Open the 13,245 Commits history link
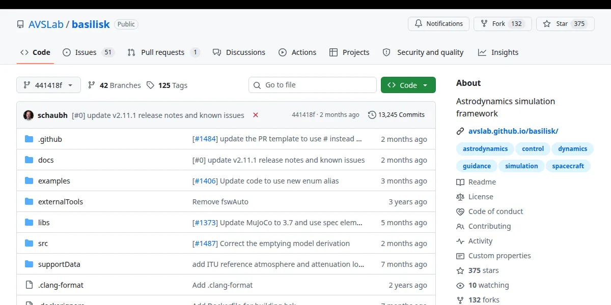The image size is (611, 305). 396,115
